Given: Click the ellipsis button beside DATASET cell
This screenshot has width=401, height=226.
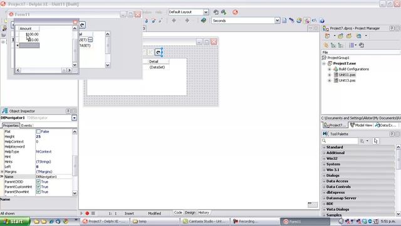Looking at the screenshot, I should (90, 40).
